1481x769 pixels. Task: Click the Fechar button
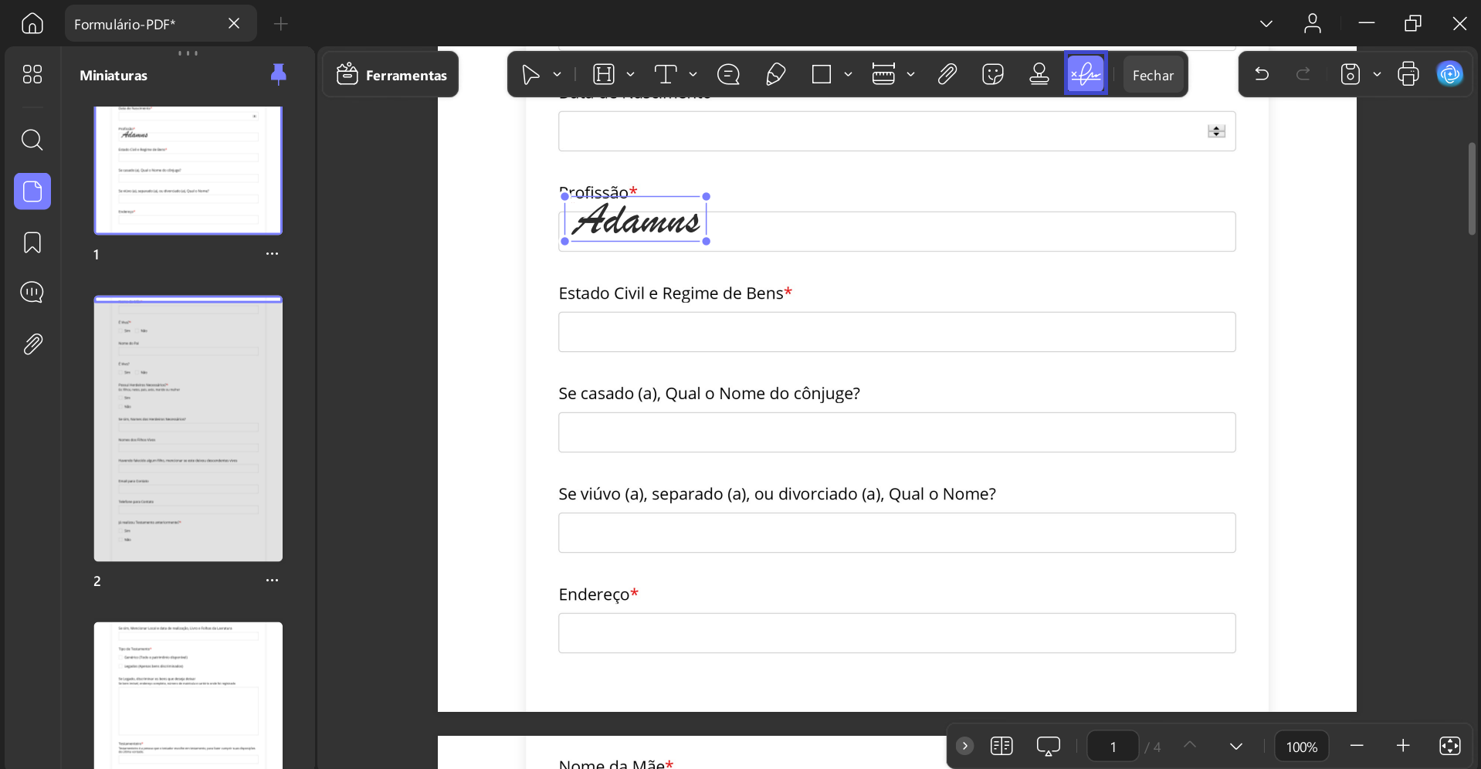coord(1153,75)
